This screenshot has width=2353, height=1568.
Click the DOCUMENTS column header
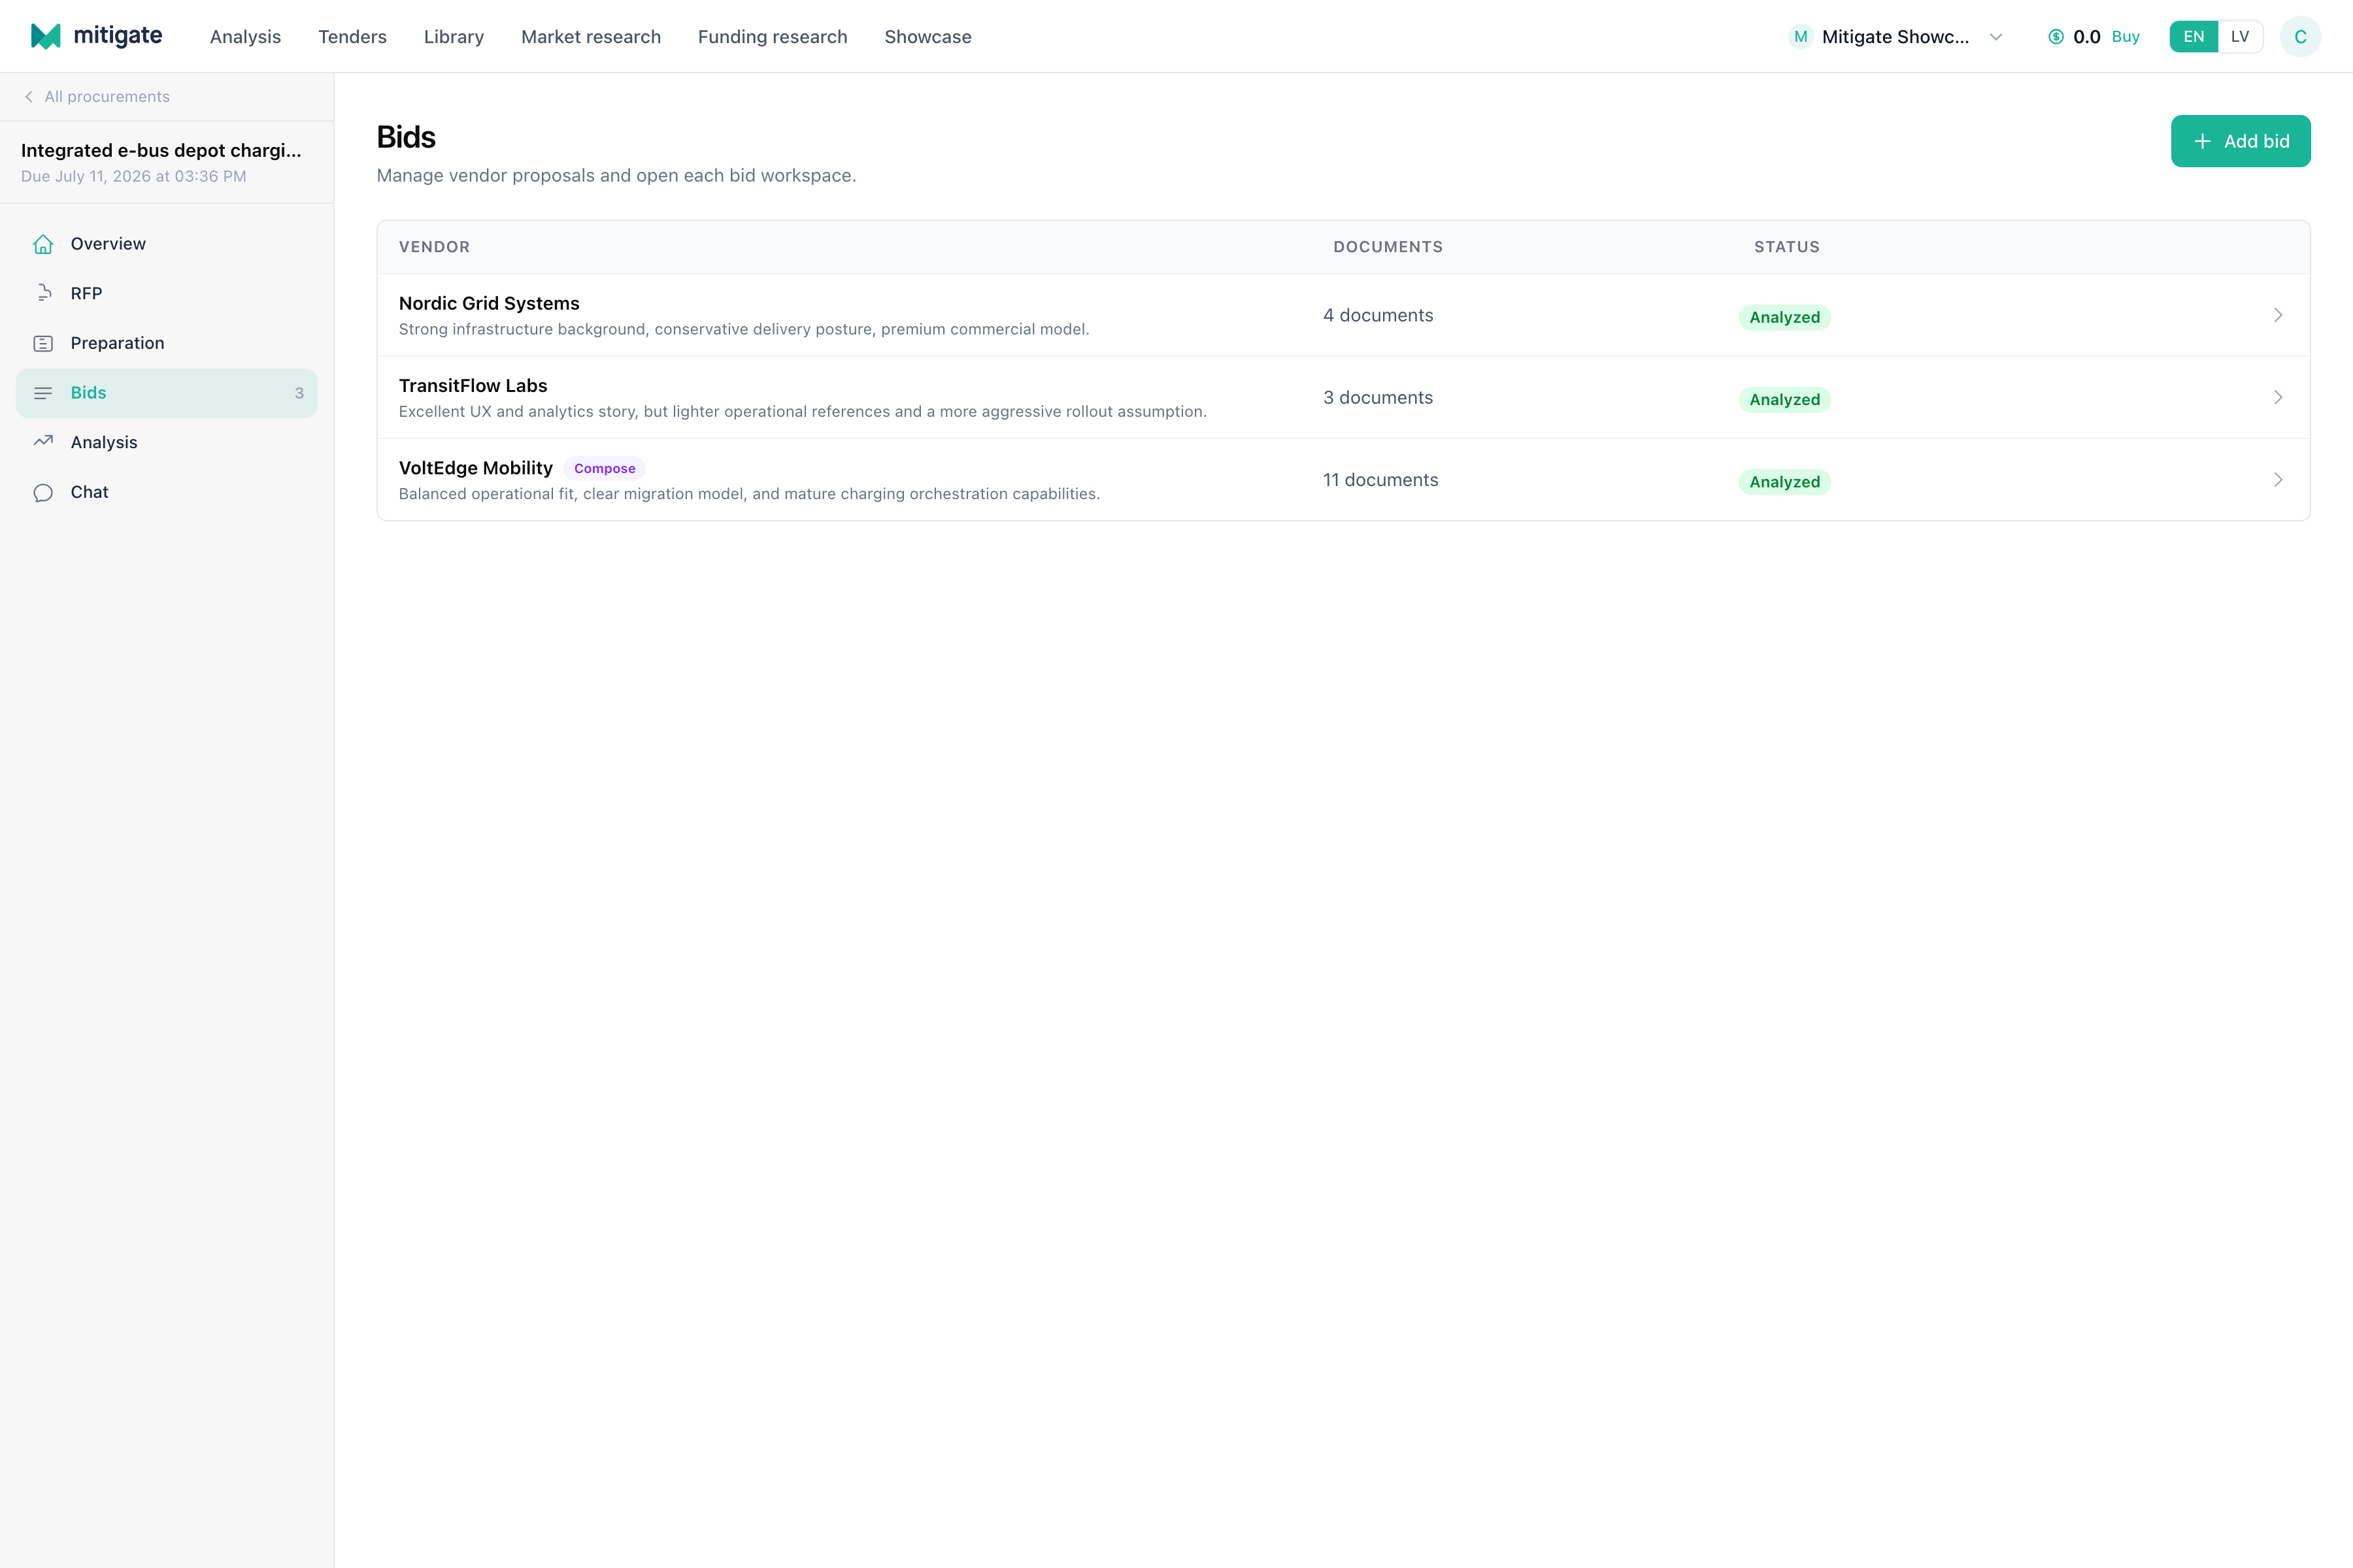(1388, 247)
